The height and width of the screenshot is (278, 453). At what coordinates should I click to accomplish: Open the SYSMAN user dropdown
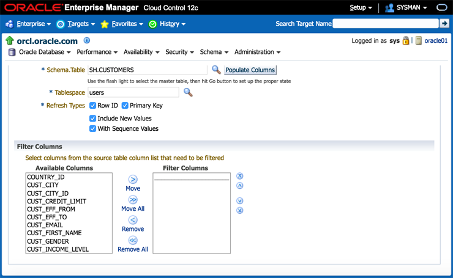point(412,8)
